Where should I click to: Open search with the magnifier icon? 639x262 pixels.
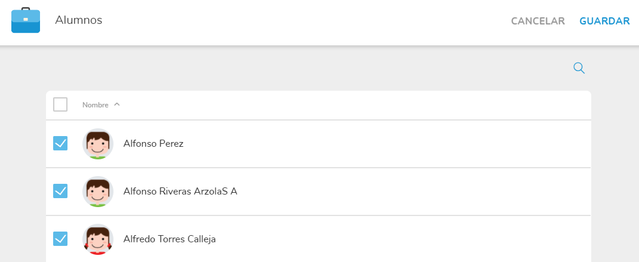tap(579, 68)
